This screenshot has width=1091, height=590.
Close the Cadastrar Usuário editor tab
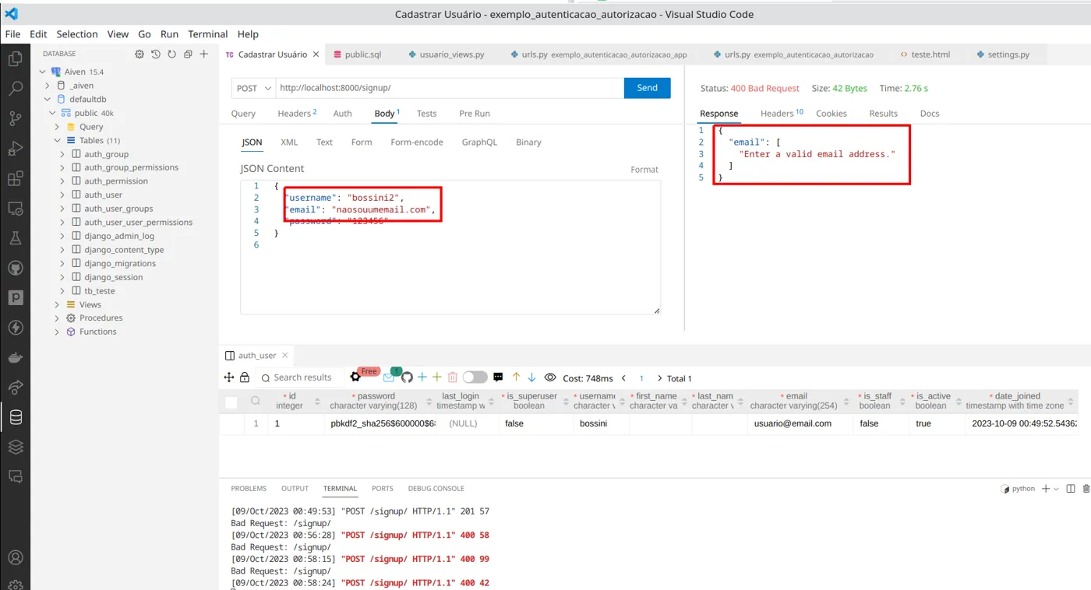(316, 54)
